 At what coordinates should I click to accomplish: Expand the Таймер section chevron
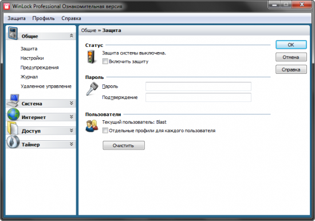point(72,144)
